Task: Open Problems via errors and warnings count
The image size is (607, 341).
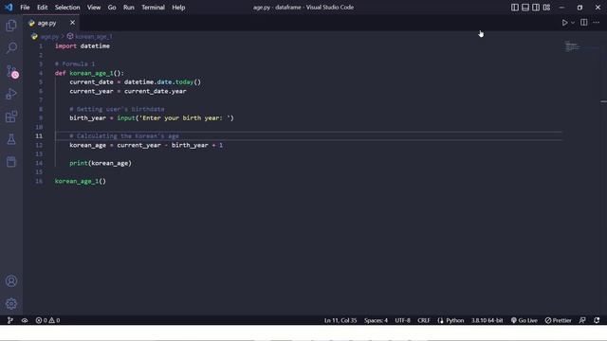Action: [x=47, y=320]
